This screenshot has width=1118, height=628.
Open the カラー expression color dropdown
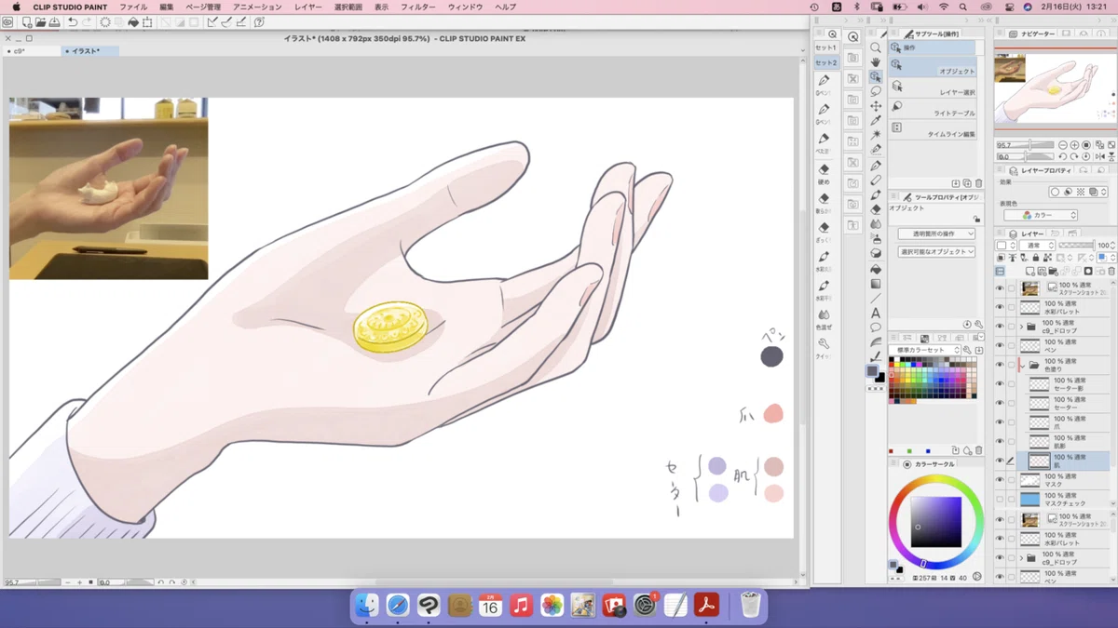click(x=1041, y=215)
